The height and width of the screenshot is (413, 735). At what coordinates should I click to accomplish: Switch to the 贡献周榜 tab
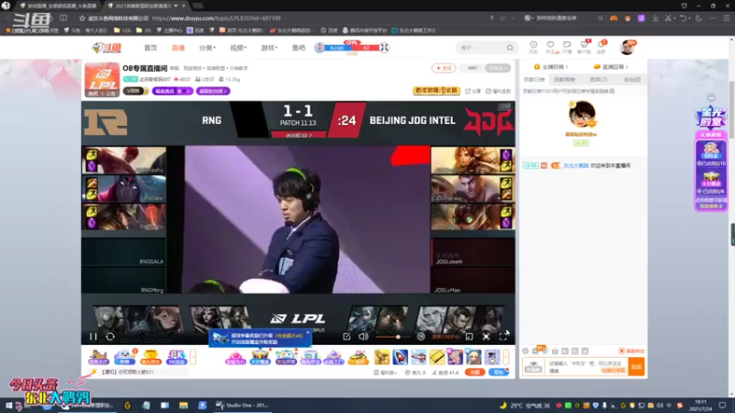click(x=564, y=80)
